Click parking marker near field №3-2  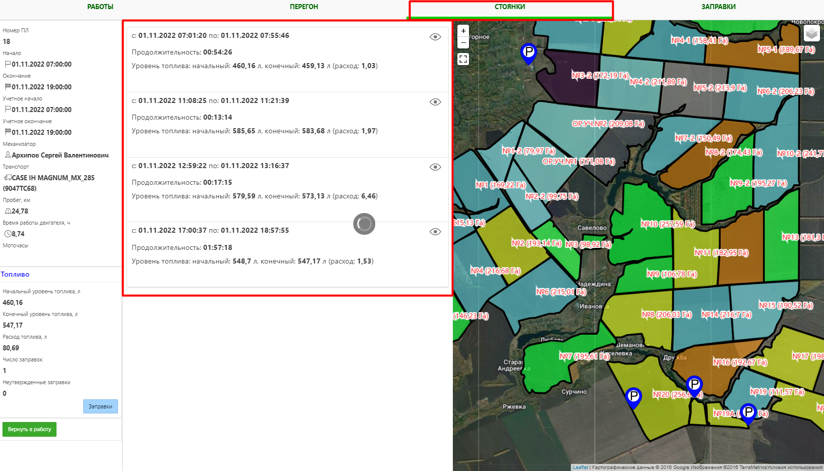tap(528, 53)
